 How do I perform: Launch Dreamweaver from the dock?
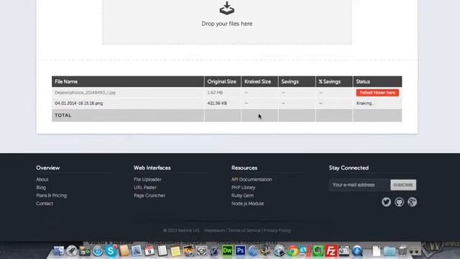pos(227,251)
